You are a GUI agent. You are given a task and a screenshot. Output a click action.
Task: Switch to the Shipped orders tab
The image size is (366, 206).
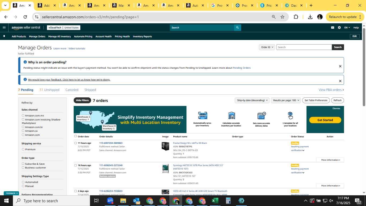(x=90, y=90)
